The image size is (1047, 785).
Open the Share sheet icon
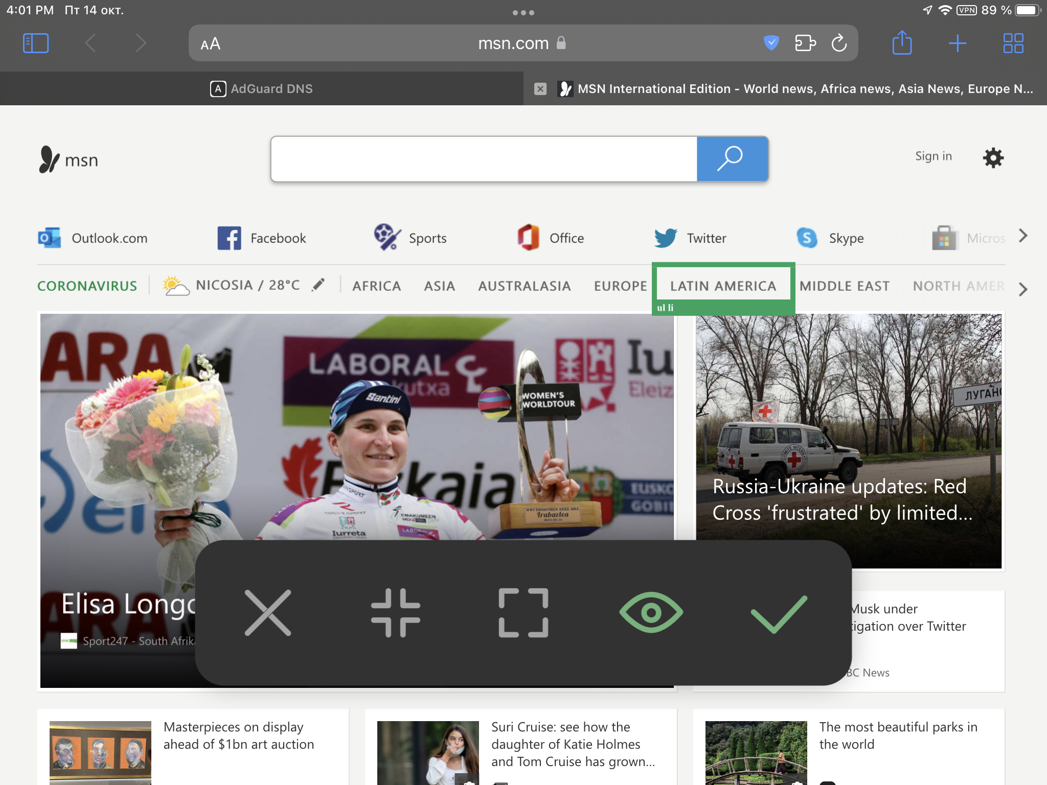[902, 43]
